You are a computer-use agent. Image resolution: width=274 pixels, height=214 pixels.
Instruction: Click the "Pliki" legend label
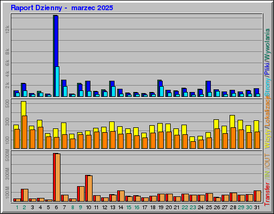267,69
